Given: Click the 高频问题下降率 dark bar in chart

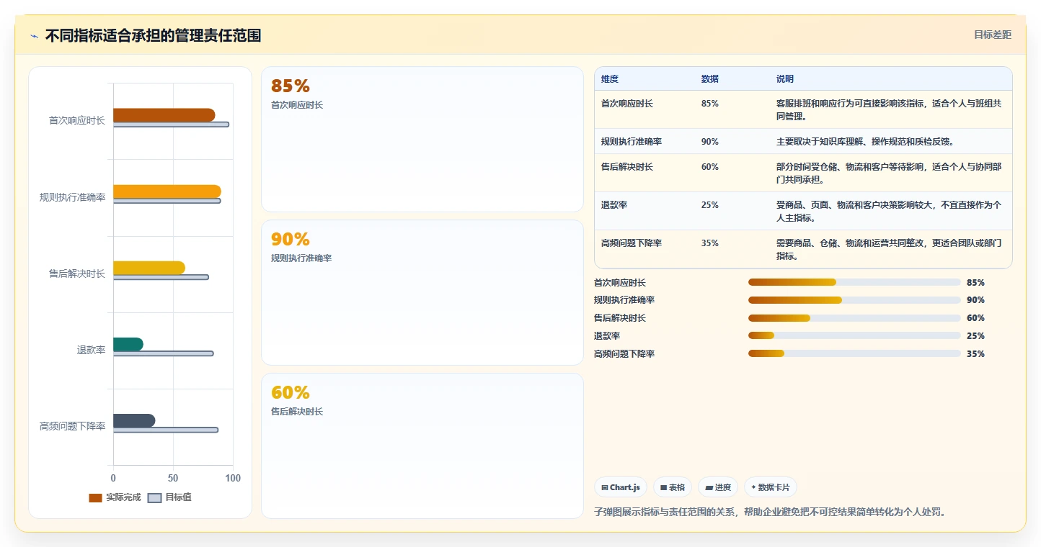Looking at the screenshot, I should (x=134, y=420).
